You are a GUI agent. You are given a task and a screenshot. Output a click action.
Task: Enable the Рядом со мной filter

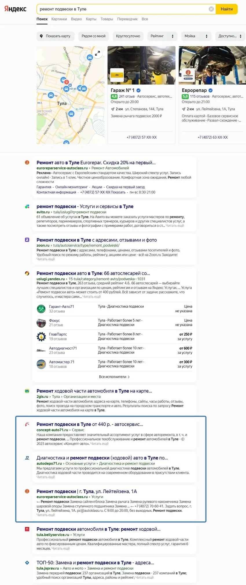tap(93, 36)
